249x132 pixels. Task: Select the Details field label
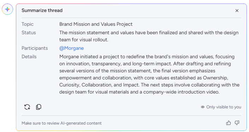point(29,56)
